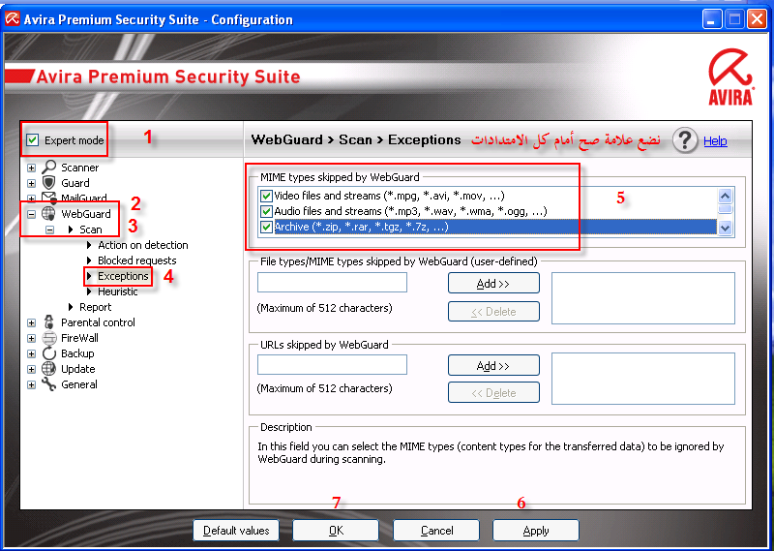Expand the MailGuard tree node
774x551 pixels.
coord(32,199)
